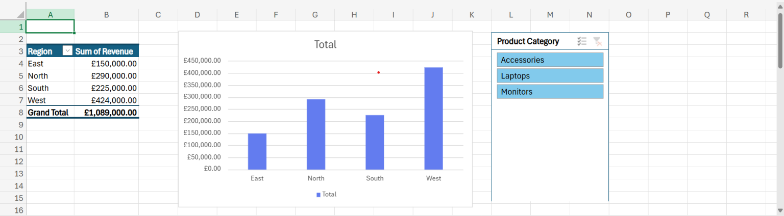Click the £290,000.00 revenue cell
784x216 pixels.
[106, 76]
